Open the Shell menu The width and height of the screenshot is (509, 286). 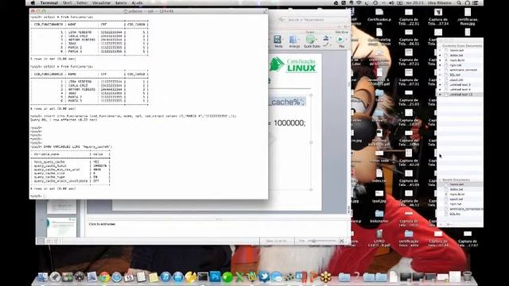(67, 3)
